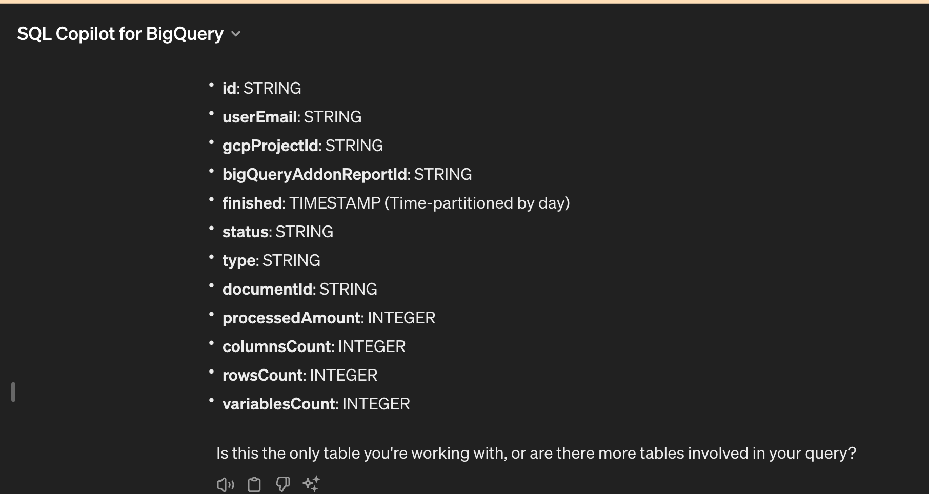
Task: Open sidebar using the left edge handle
Action: click(x=13, y=392)
